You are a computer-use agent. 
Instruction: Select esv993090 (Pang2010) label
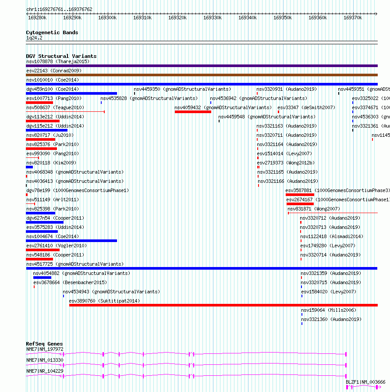tap(53, 154)
